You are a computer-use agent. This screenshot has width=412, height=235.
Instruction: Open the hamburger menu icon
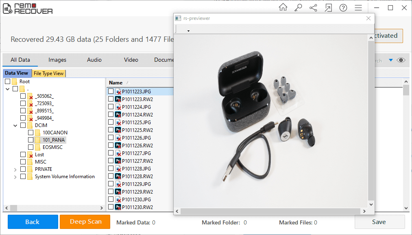coord(358,8)
